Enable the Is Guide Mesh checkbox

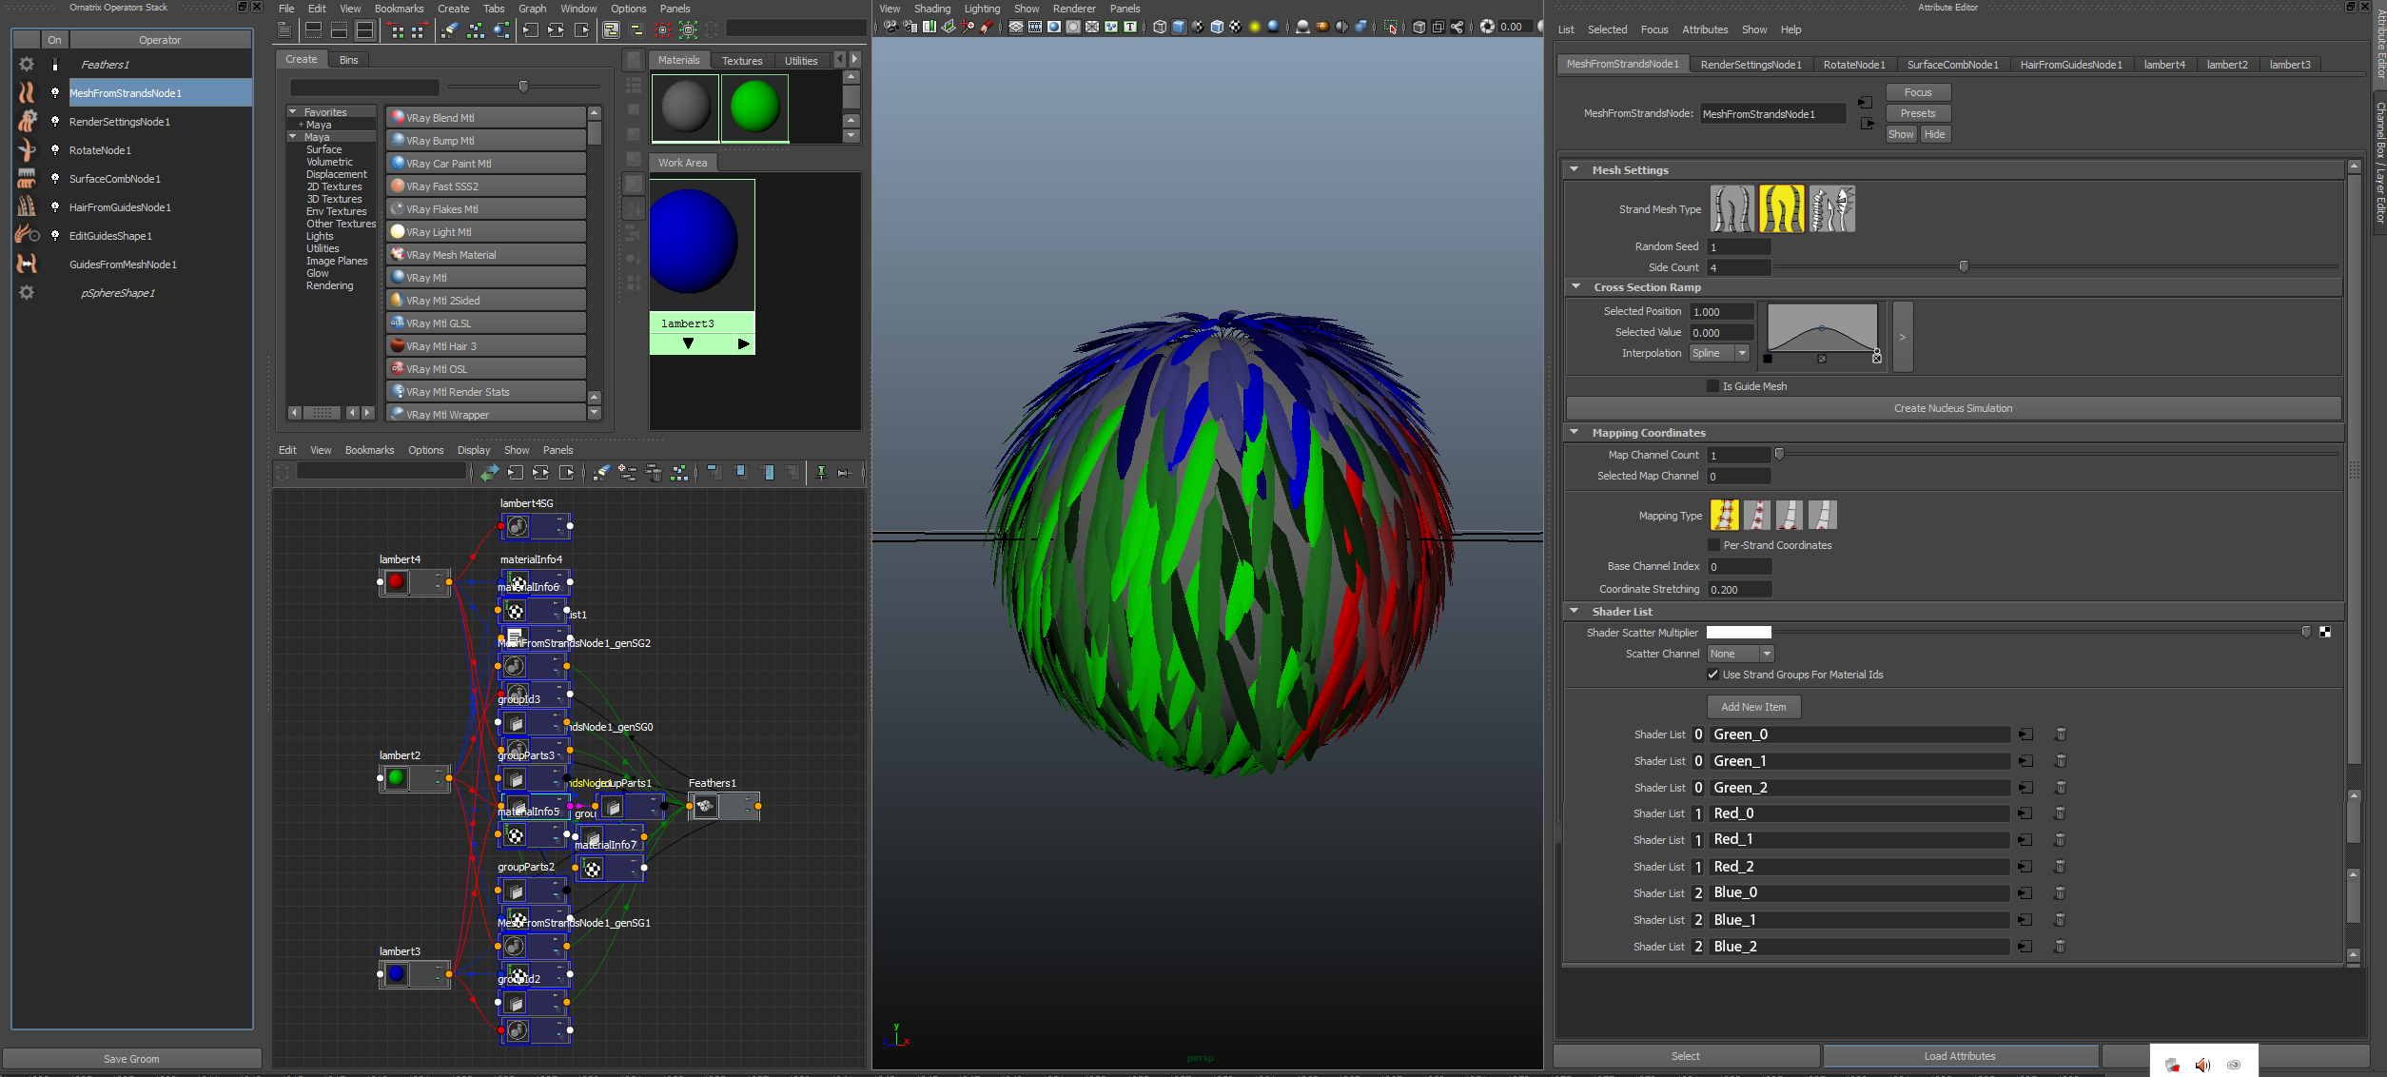point(1713,386)
